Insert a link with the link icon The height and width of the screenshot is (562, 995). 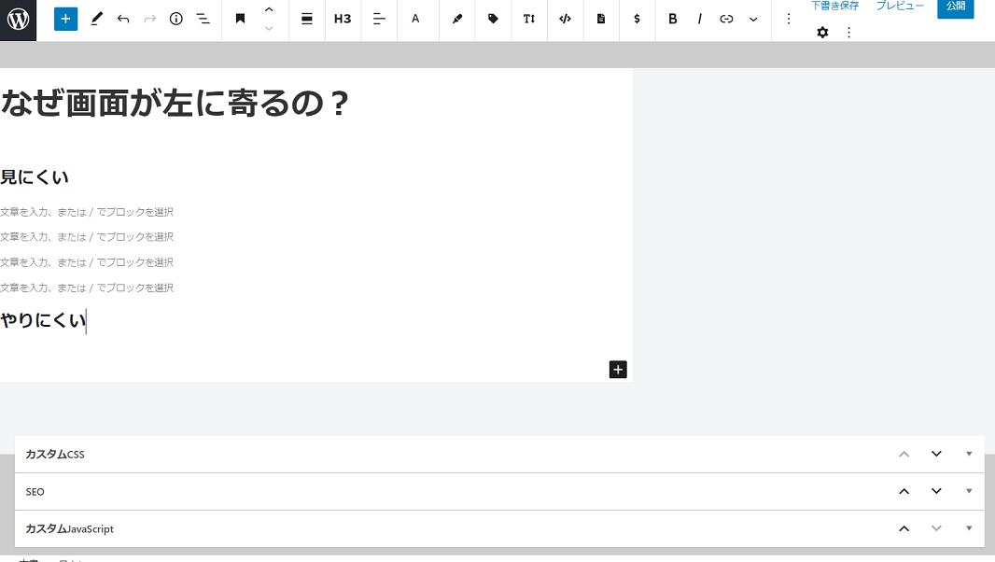coord(726,19)
